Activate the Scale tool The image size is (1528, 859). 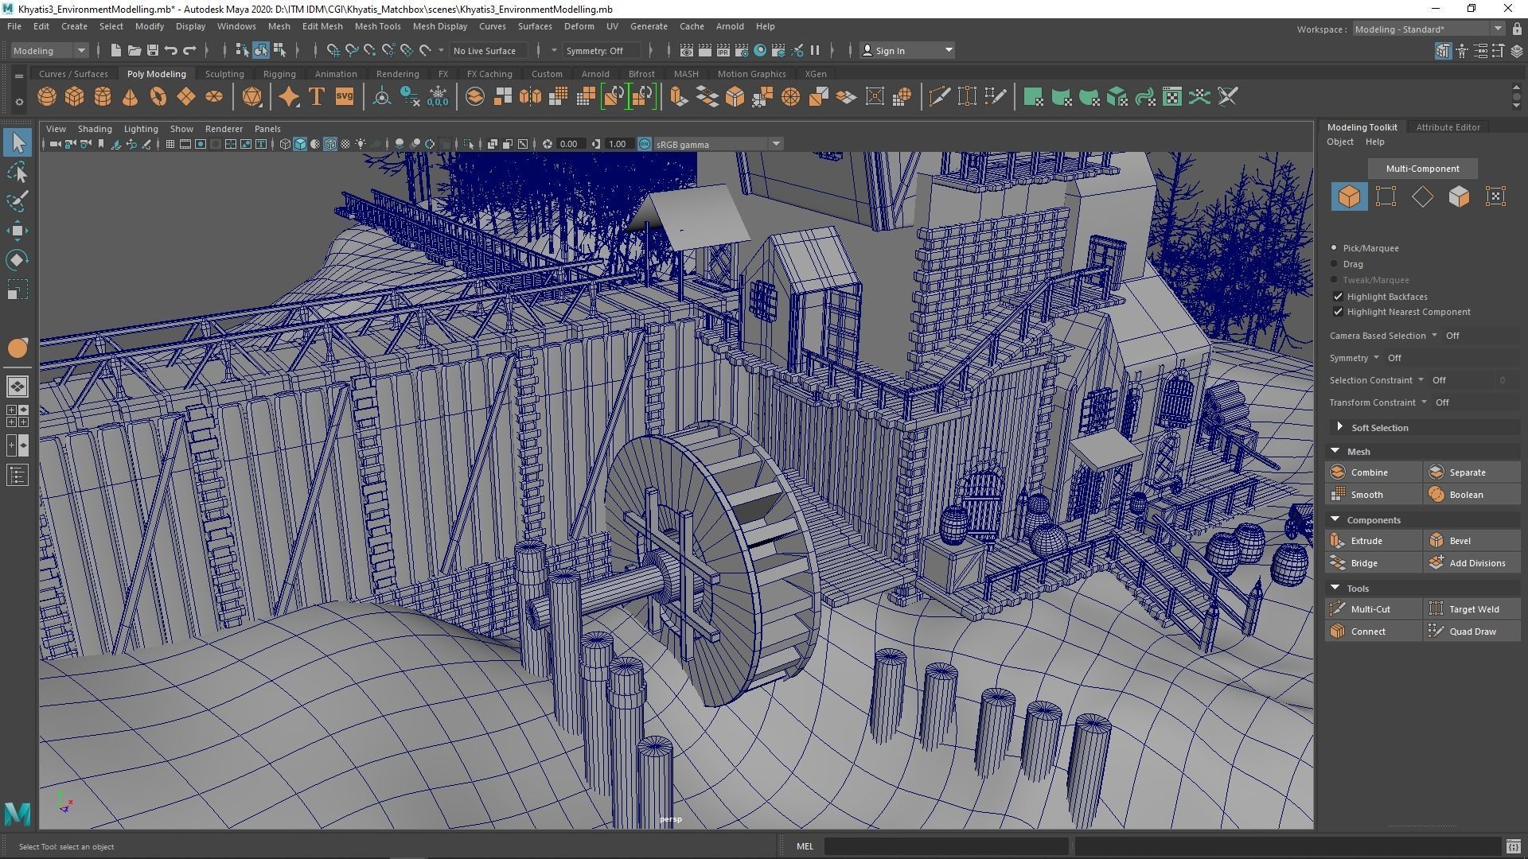point(18,290)
